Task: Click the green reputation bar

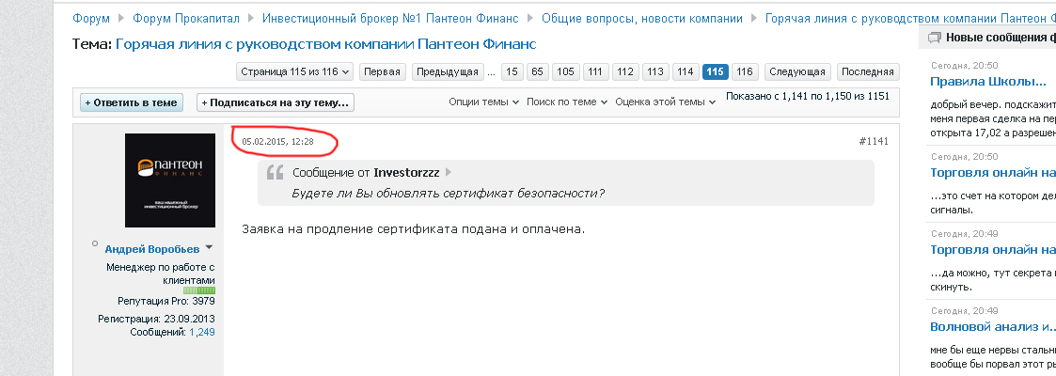Action: point(199,290)
